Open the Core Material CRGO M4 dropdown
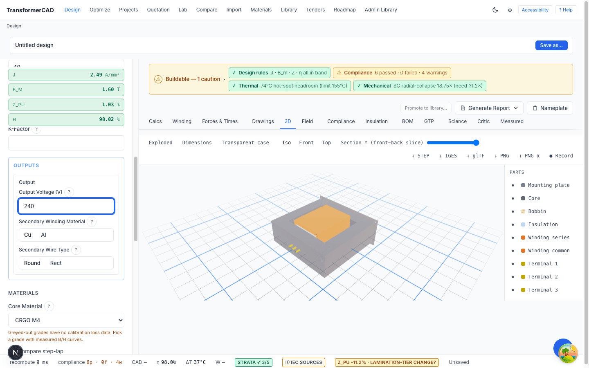 coord(66,320)
